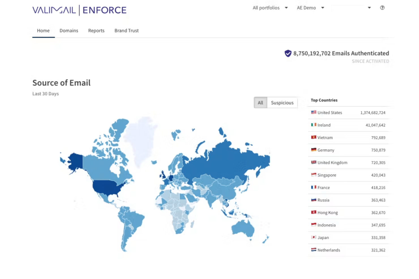Click France count 418,216
Viewport: 419px width, 279px height.
click(x=378, y=187)
